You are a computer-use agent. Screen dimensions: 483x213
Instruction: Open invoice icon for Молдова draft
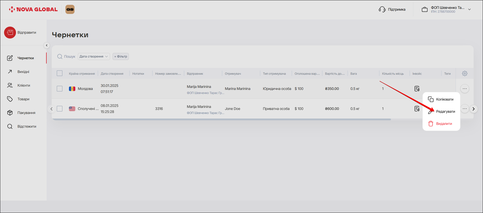point(417,89)
